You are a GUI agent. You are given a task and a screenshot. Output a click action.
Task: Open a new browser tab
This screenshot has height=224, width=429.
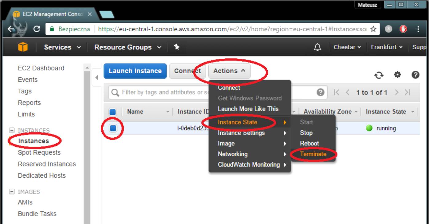[x=106, y=14]
